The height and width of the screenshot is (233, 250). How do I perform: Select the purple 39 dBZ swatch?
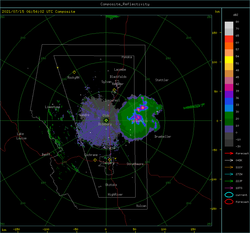229,94
